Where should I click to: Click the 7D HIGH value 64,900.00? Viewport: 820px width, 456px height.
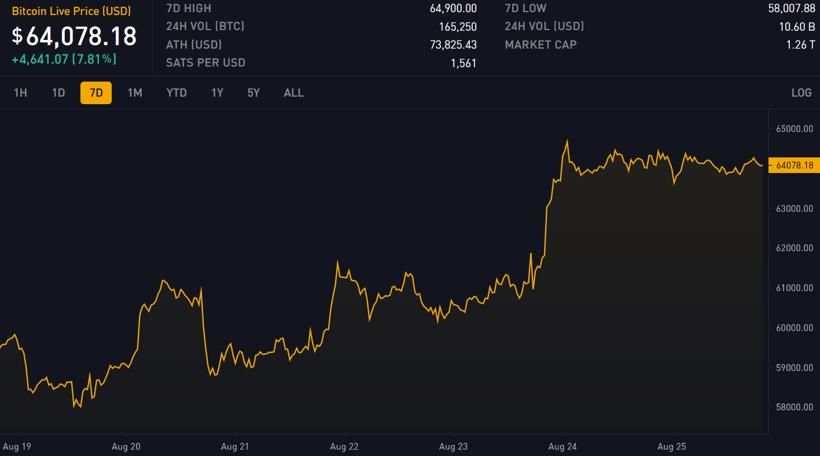click(453, 8)
